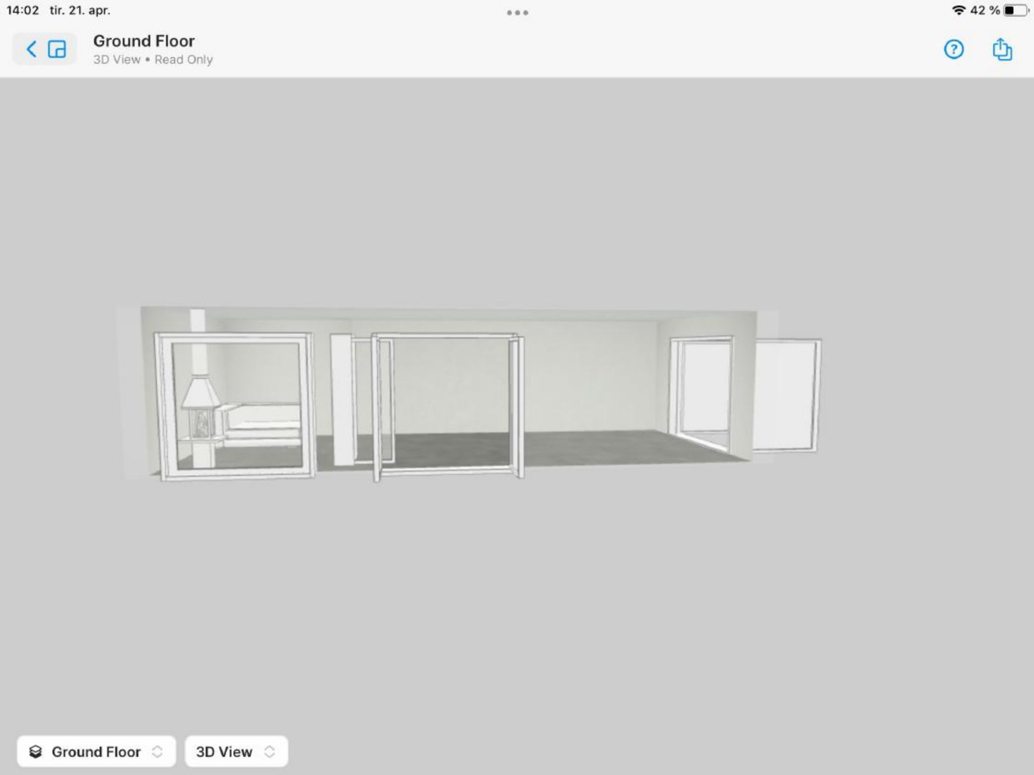Screen dimensions: 1034x775
Task: Tap the three-dot multitasking indicator
Action: (x=517, y=11)
